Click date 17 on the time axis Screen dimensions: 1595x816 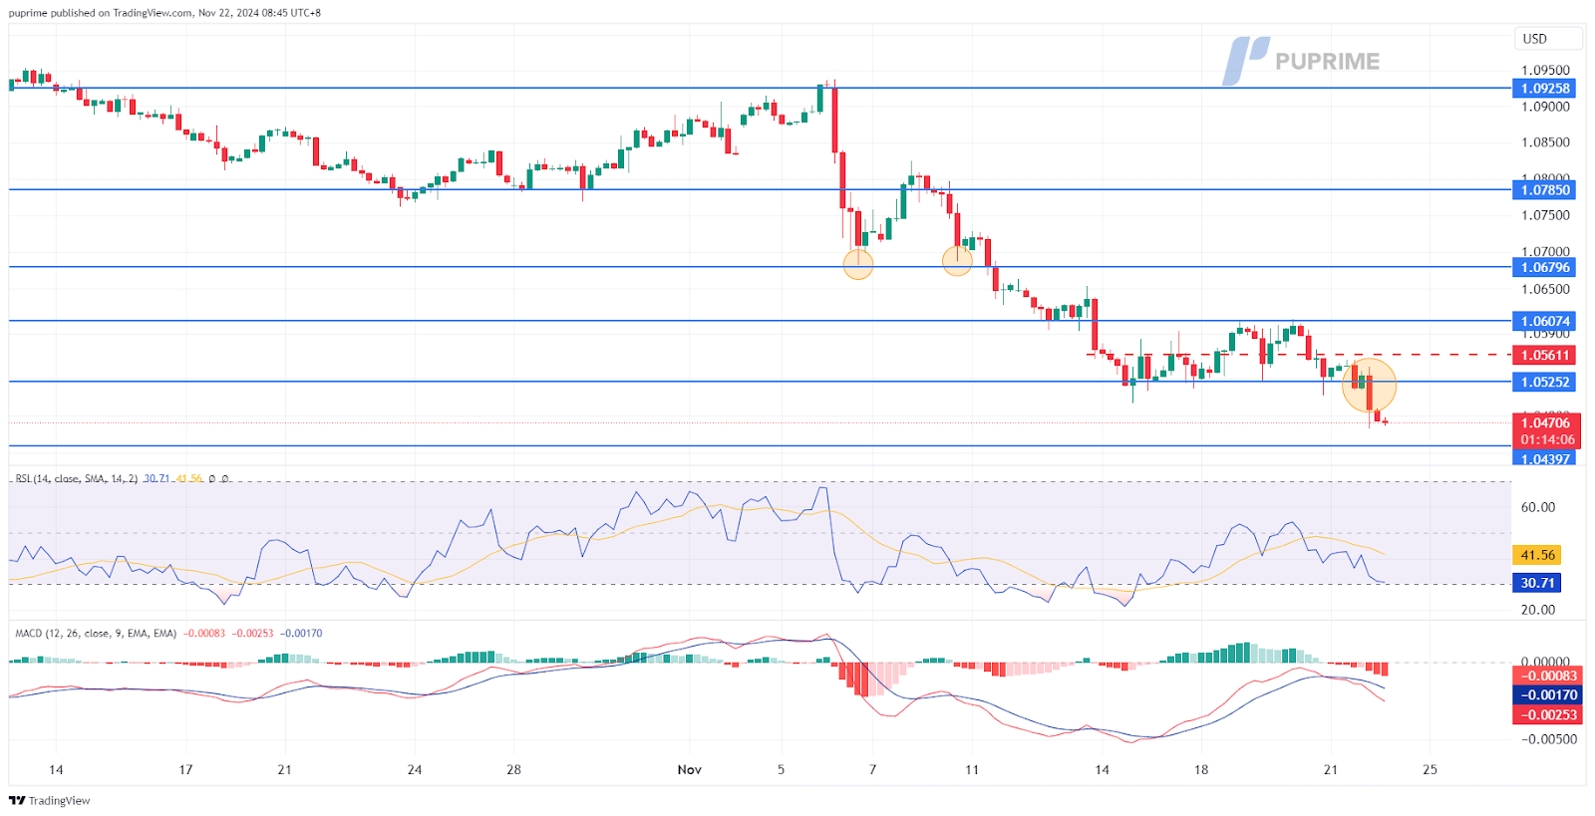coord(185,770)
